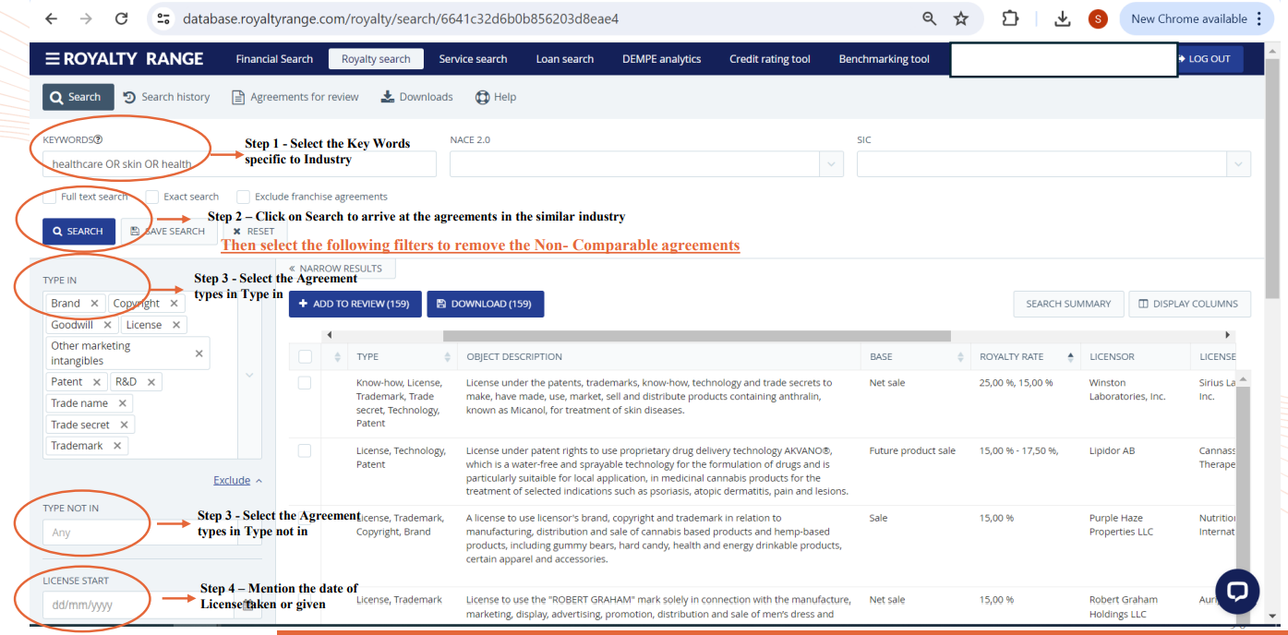Click the Download (159) button

pyautogui.click(x=485, y=304)
